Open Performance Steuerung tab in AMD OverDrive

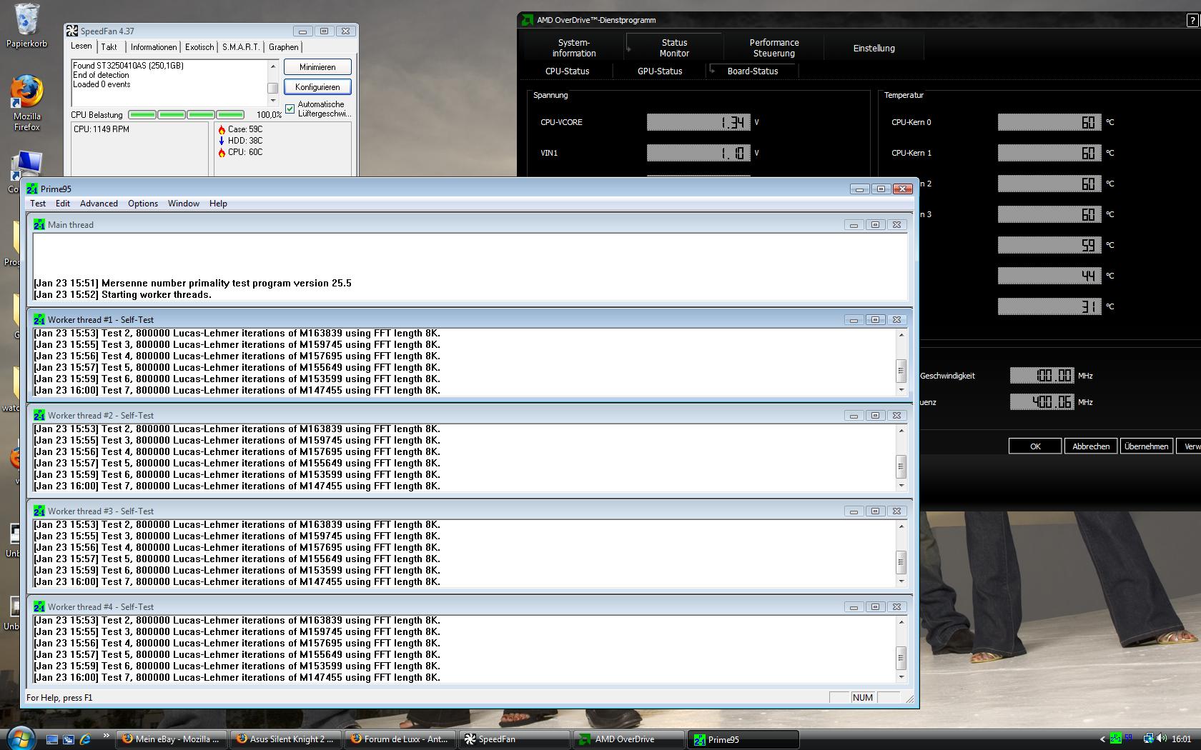coord(774,48)
